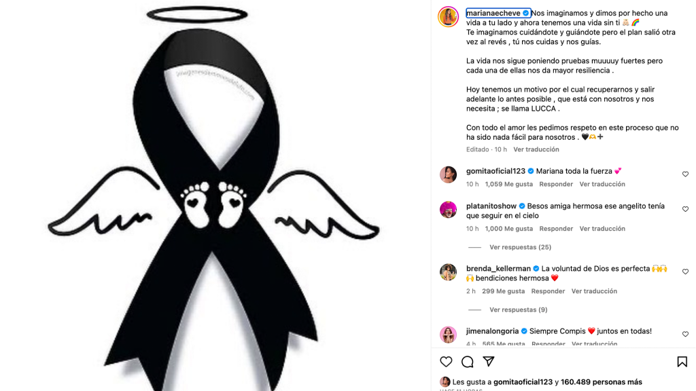The height and width of the screenshot is (391, 696).
Task: Expand Ver respuestas (25) replies
Action: (520, 247)
